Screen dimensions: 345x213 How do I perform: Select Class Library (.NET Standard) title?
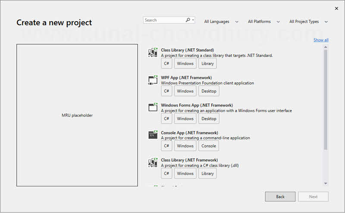[187, 50]
